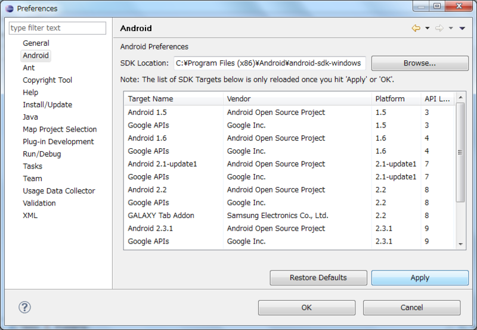Open the back history dropdown arrow

pyautogui.click(x=427, y=28)
